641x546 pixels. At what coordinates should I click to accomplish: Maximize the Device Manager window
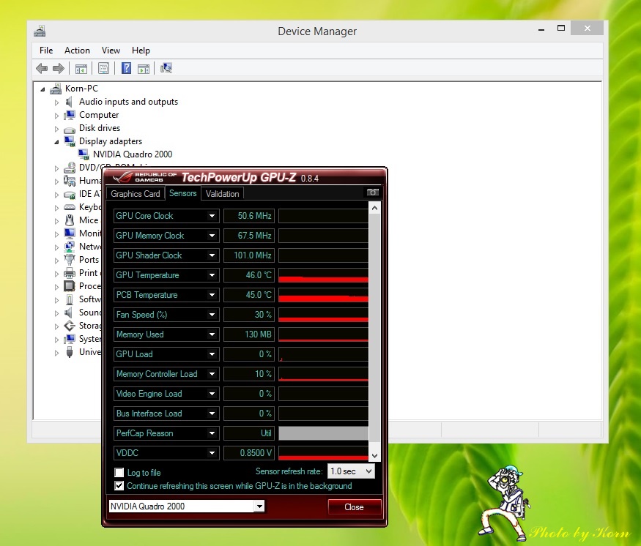coord(561,28)
